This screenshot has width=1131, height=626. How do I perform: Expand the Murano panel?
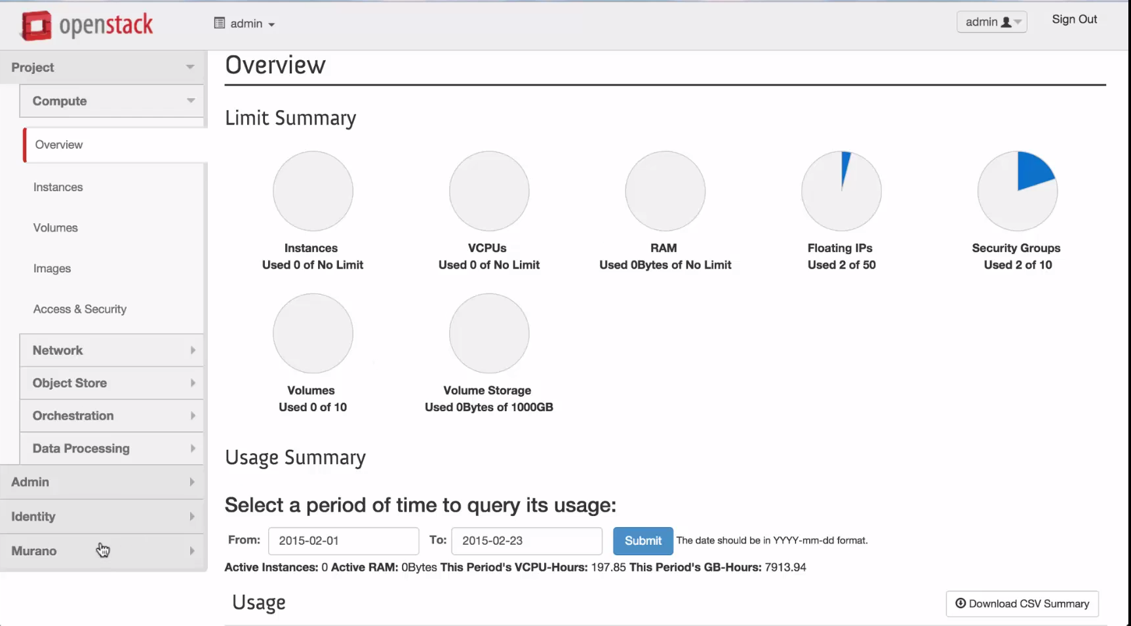[103, 551]
